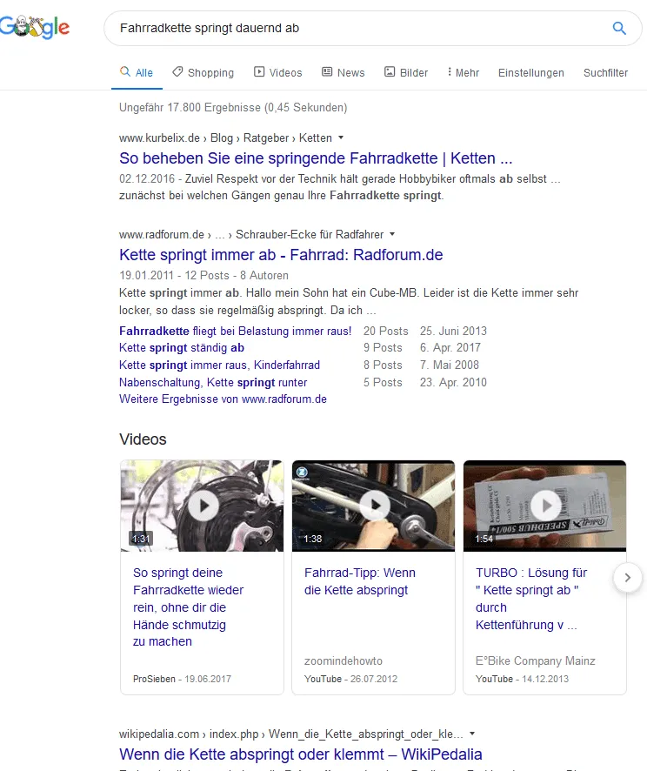Open 'So springt deine Fahrradkette wieder rein' video title

(188, 607)
